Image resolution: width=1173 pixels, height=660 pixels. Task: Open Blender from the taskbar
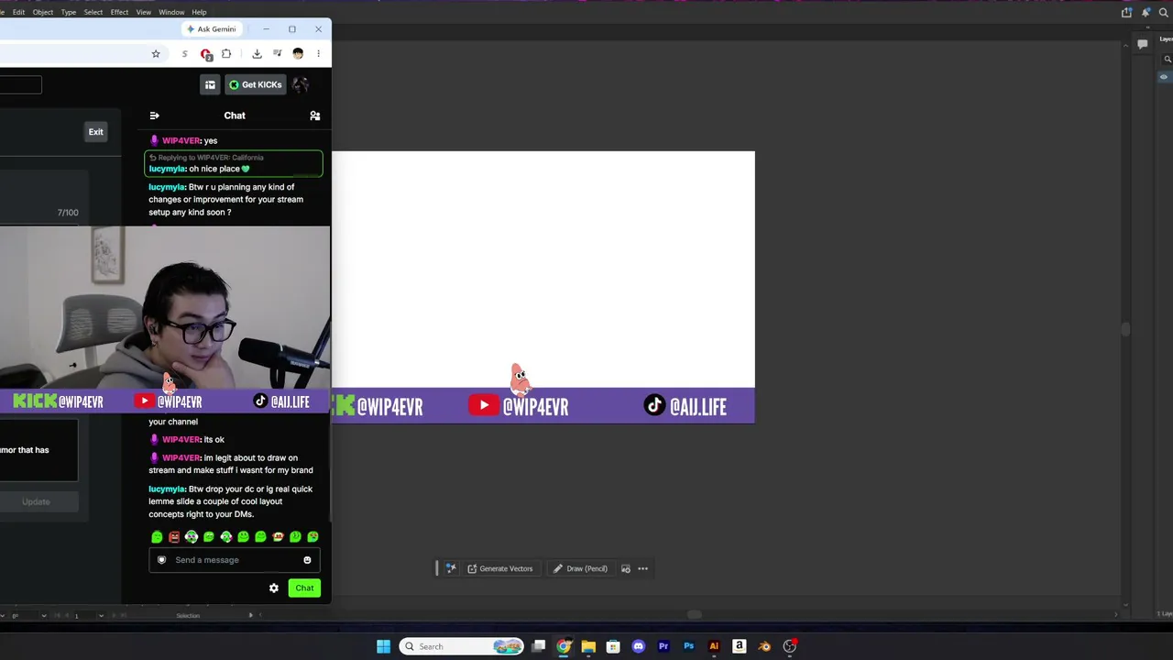pyautogui.click(x=764, y=646)
